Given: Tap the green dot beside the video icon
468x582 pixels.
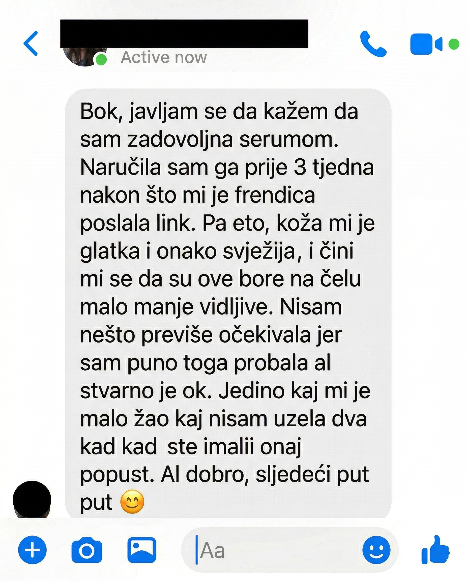Looking at the screenshot, I should [454, 44].
